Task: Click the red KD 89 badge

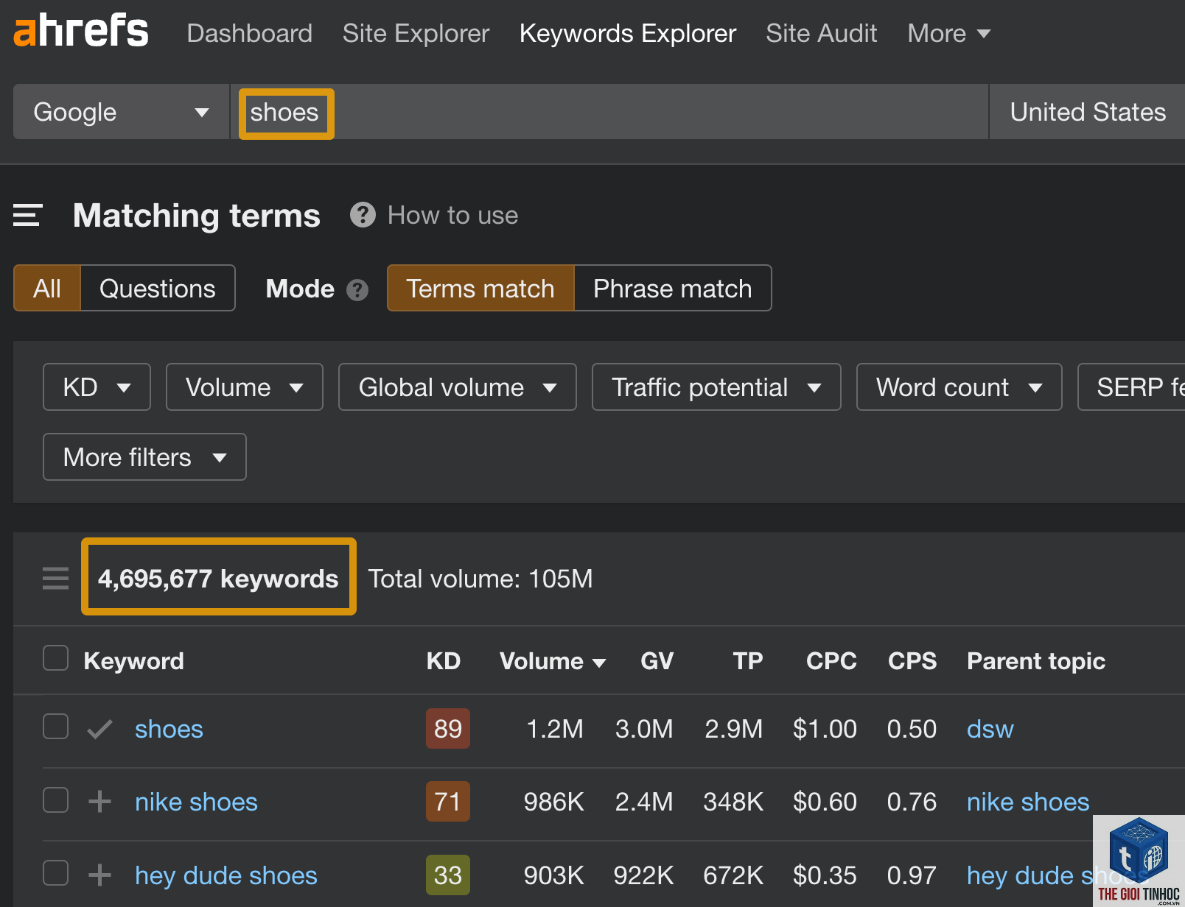Action: tap(448, 729)
